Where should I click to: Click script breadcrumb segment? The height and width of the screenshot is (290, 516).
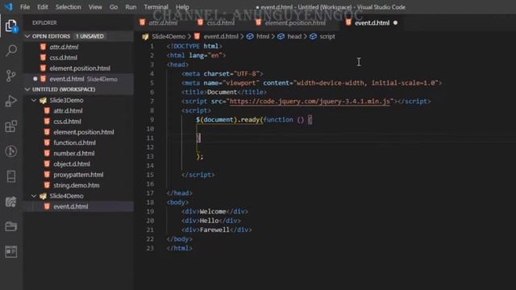coord(327,36)
